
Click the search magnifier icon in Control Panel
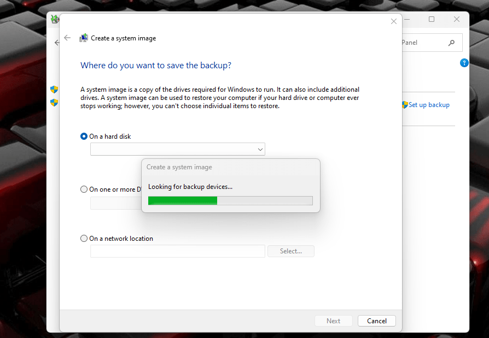[x=451, y=42]
